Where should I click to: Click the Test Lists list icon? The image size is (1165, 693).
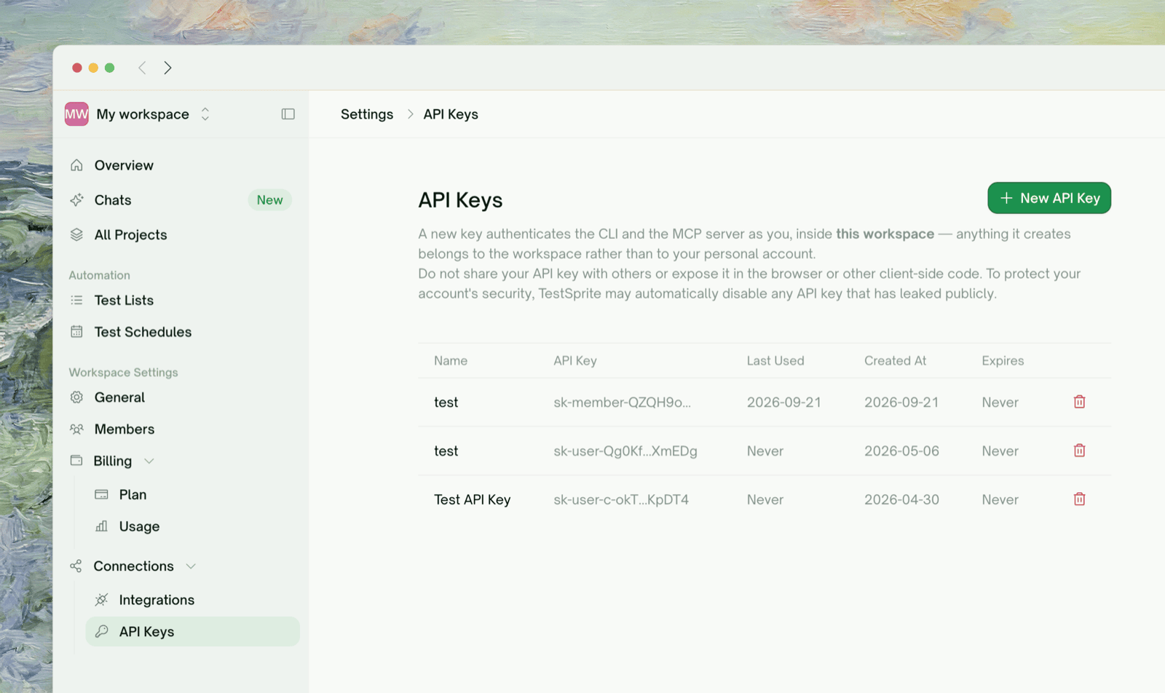tap(76, 300)
